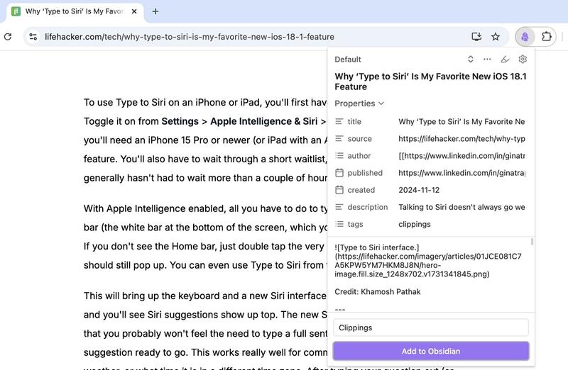Click the Add to Obsidian button

coord(430,352)
